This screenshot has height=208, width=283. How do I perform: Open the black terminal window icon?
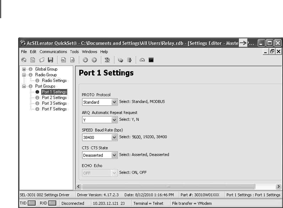tap(151, 60)
